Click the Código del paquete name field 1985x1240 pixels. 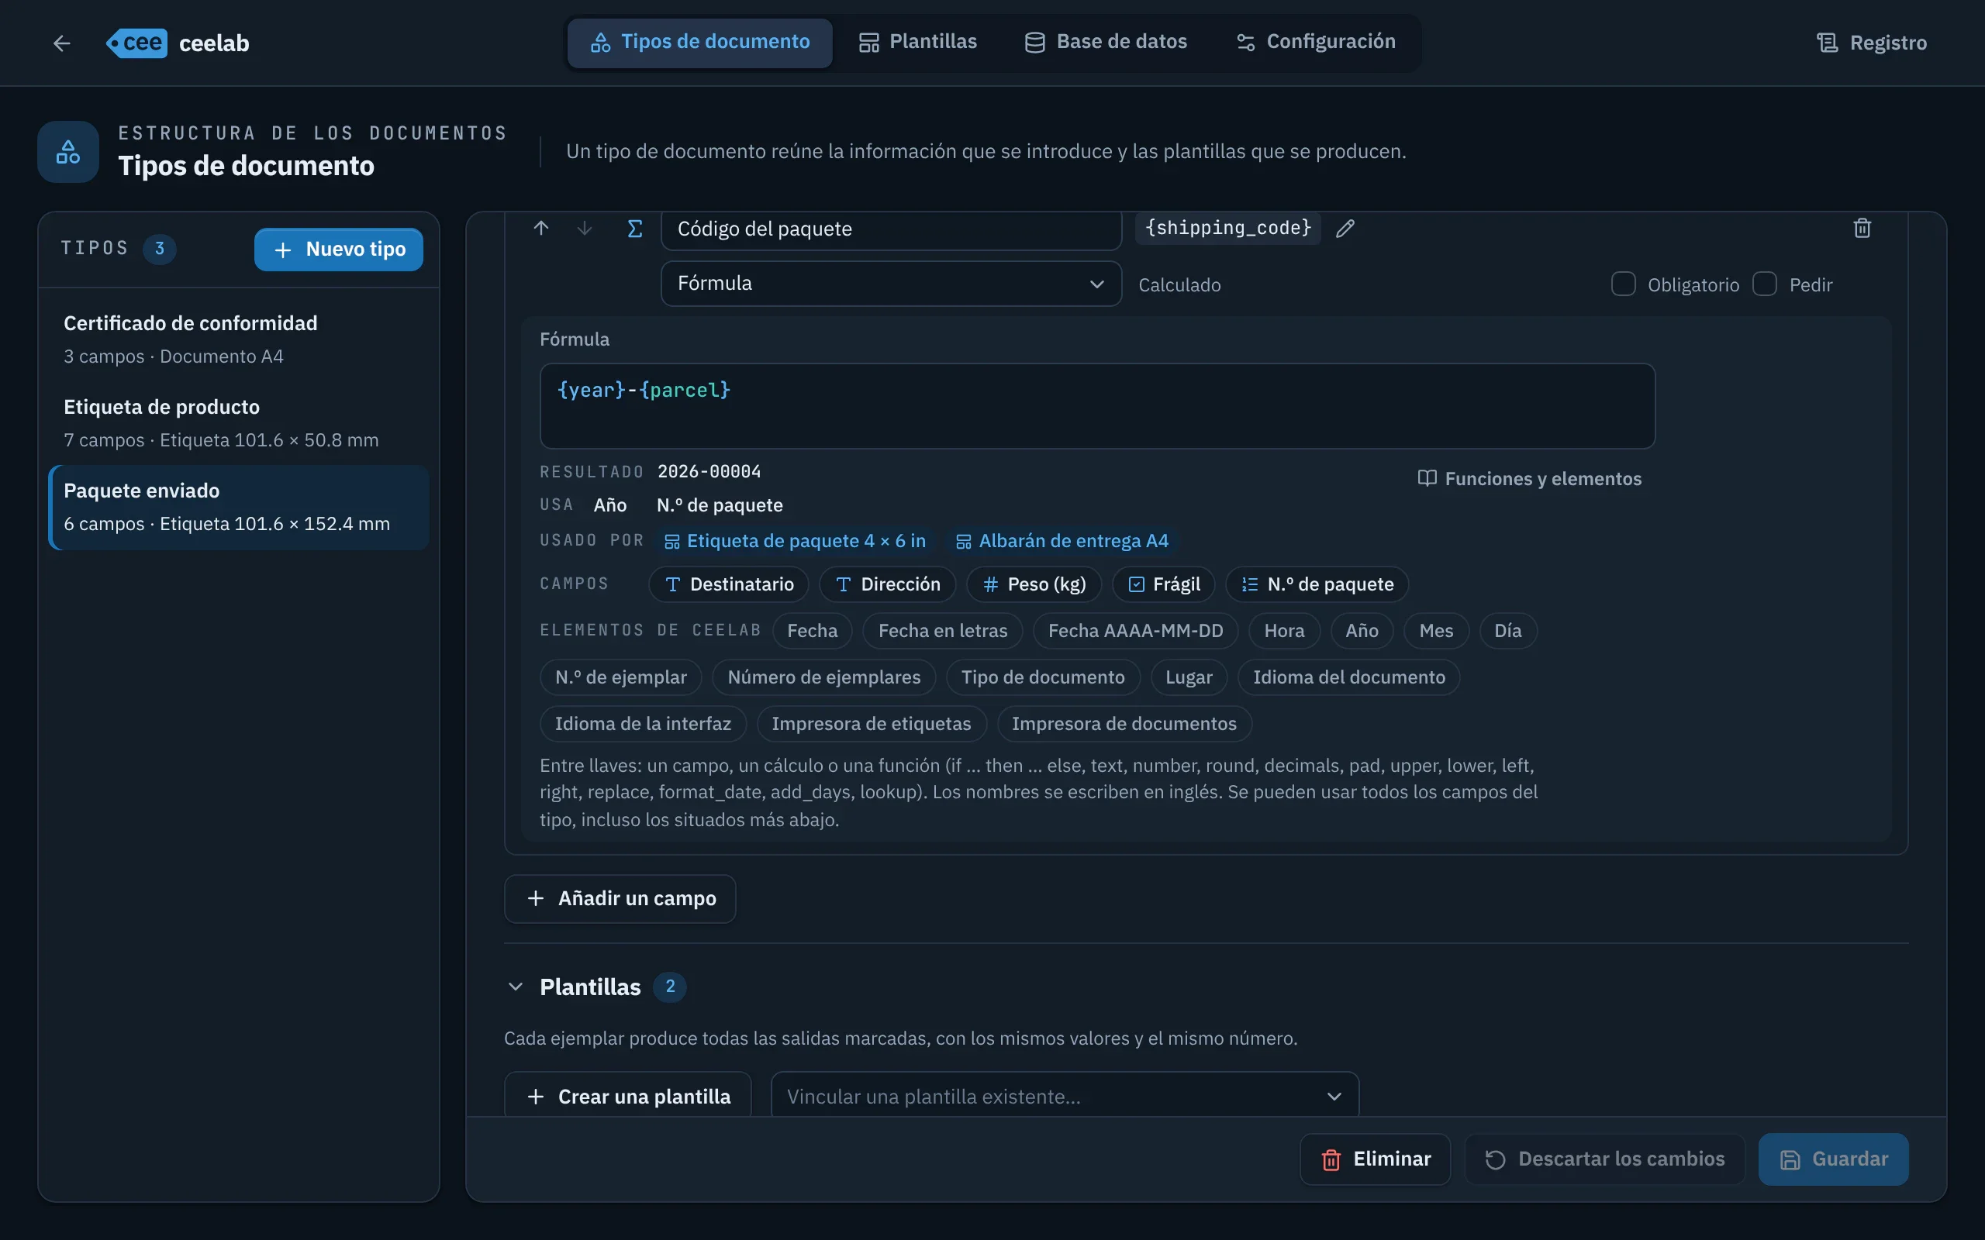891,229
